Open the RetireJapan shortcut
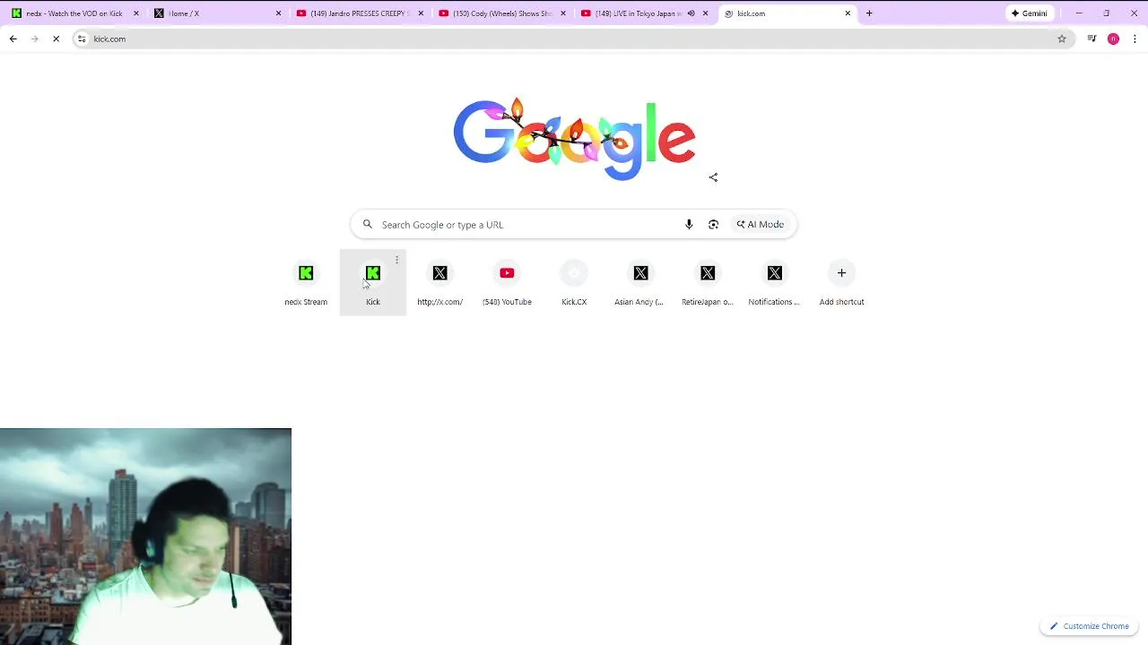Viewport: 1148px width, 645px height. tap(708, 282)
